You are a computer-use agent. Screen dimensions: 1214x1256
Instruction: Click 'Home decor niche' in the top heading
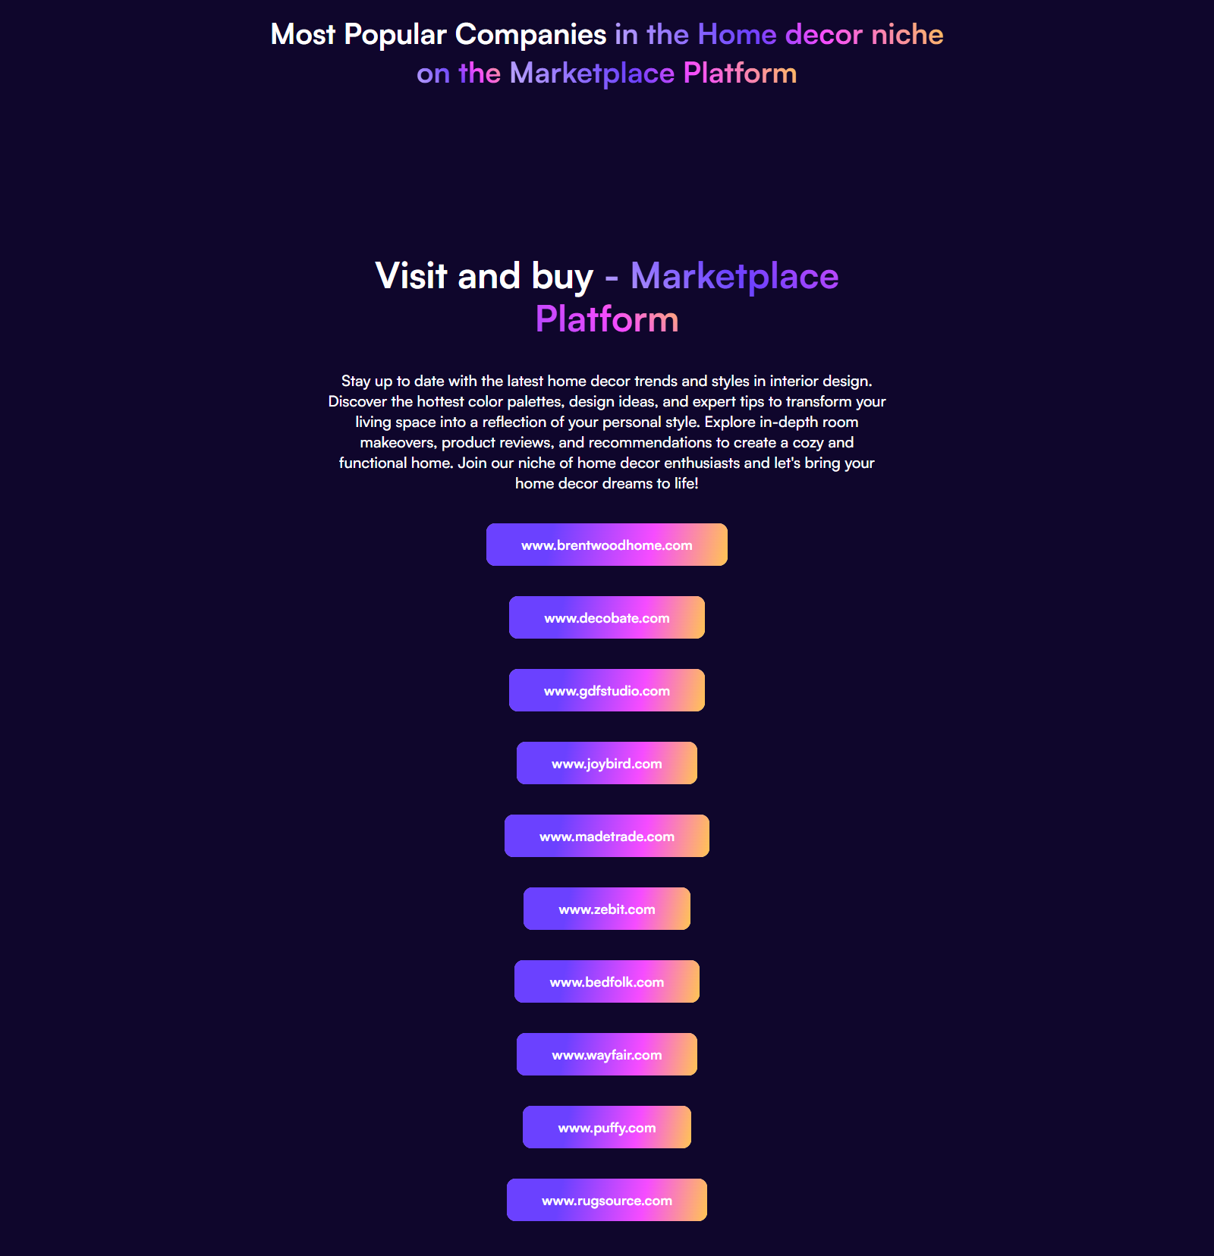click(x=820, y=35)
